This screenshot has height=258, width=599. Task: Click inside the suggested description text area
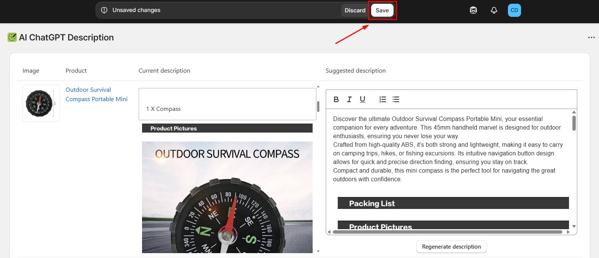click(x=448, y=149)
